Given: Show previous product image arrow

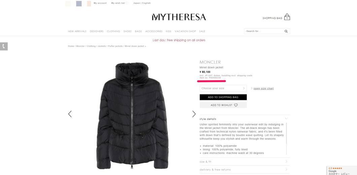Looking at the screenshot, I should pos(70,114).
